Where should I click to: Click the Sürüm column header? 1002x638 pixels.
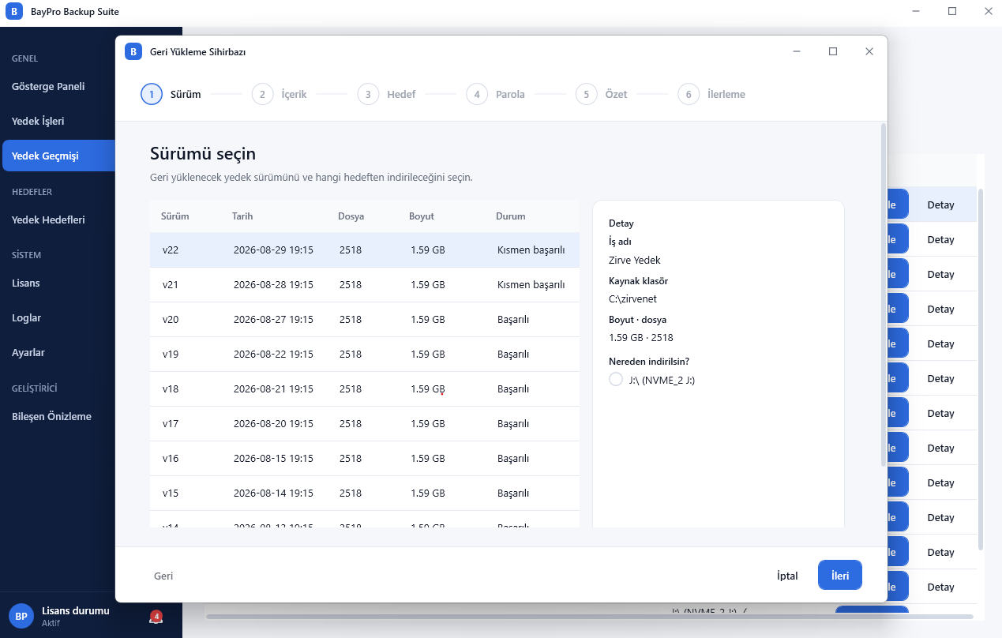(x=175, y=216)
